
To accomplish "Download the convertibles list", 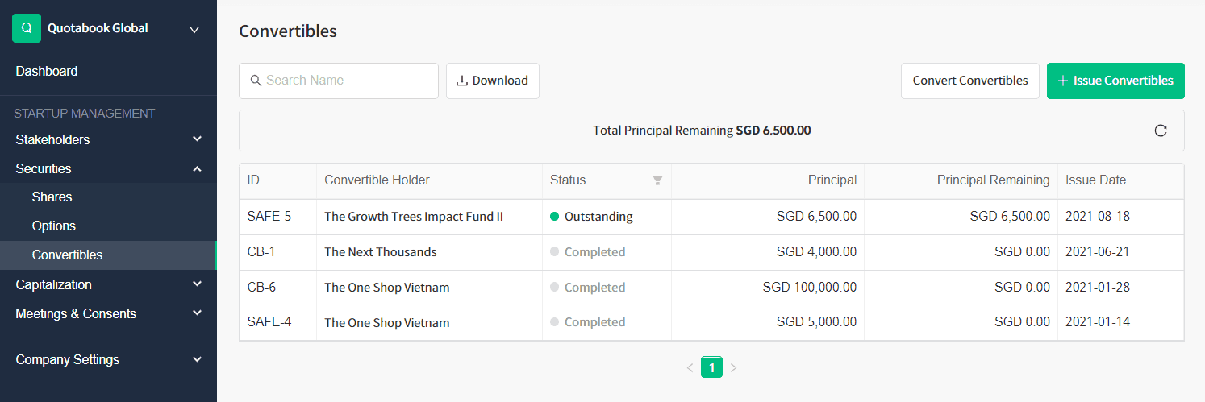I will point(492,81).
